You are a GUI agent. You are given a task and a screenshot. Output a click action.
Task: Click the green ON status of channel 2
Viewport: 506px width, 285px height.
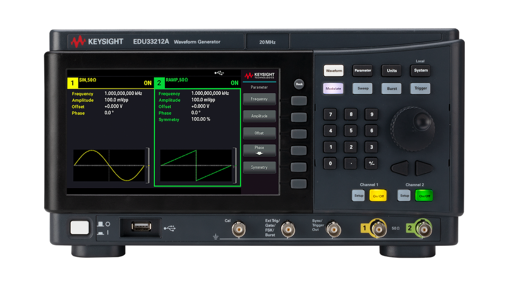click(234, 83)
